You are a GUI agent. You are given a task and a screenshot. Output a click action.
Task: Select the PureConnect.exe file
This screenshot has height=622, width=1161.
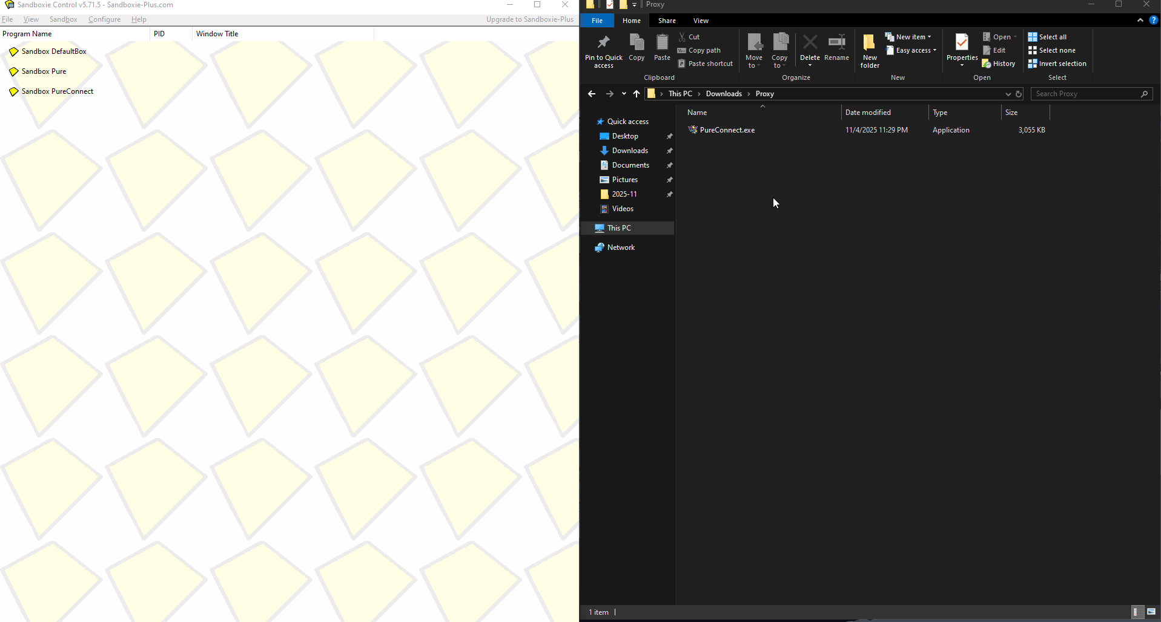pyautogui.click(x=727, y=130)
